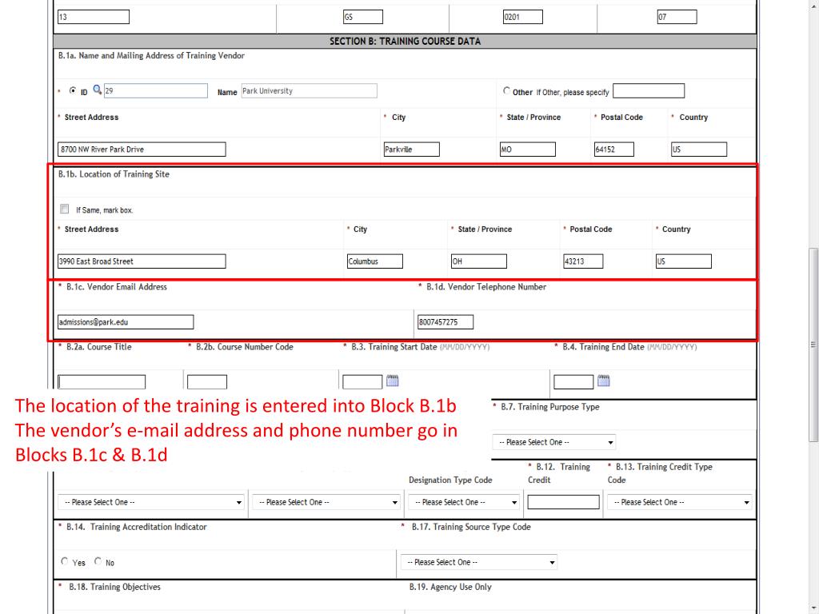The height and width of the screenshot is (614, 819).
Task: Click the training site City field Columbus
Action: (375, 261)
